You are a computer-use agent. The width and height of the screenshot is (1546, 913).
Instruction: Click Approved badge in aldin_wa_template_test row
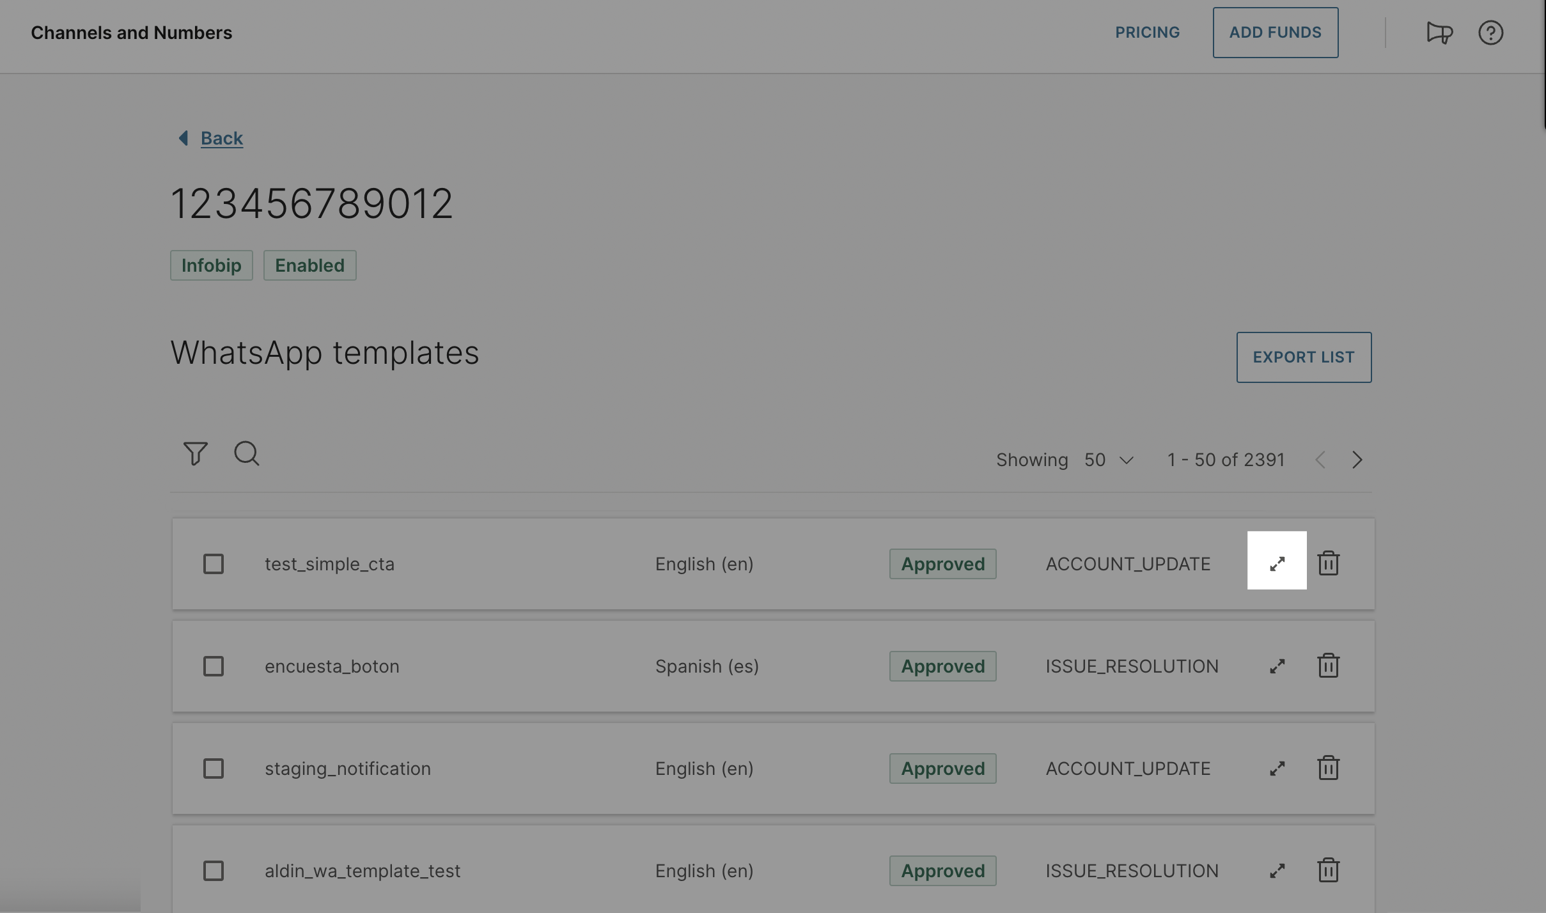[943, 871]
